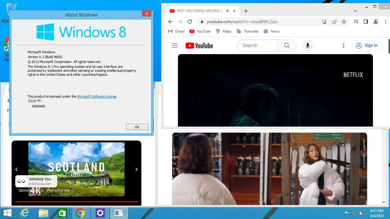390x219 pixels.
Task: Search with your voice microphone icon
Action: click(x=308, y=46)
